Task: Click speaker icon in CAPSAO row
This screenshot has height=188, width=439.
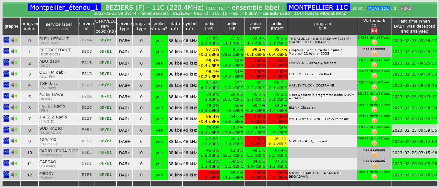Action: [x=14, y=163]
